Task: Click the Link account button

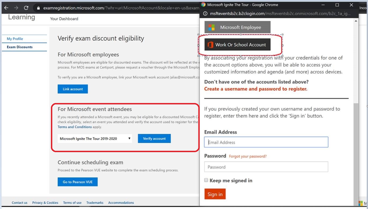Action: pyautogui.click(x=73, y=89)
